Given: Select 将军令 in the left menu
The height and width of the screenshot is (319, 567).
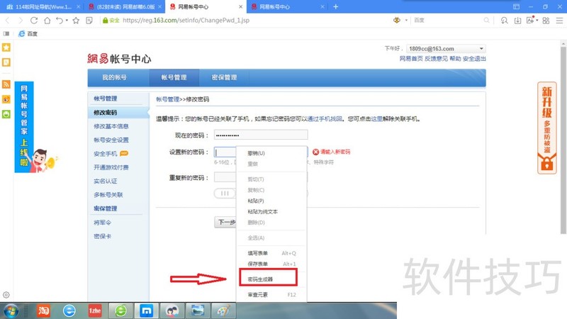Looking at the screenshot, I should (102, 223).
